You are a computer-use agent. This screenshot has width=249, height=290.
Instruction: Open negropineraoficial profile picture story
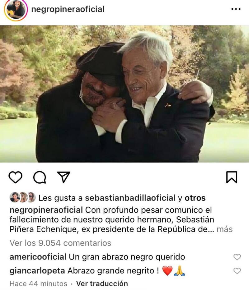tap(16, 10)
